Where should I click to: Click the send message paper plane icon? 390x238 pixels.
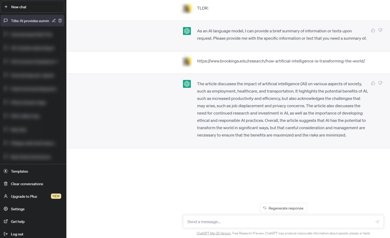tap(377, 221)
